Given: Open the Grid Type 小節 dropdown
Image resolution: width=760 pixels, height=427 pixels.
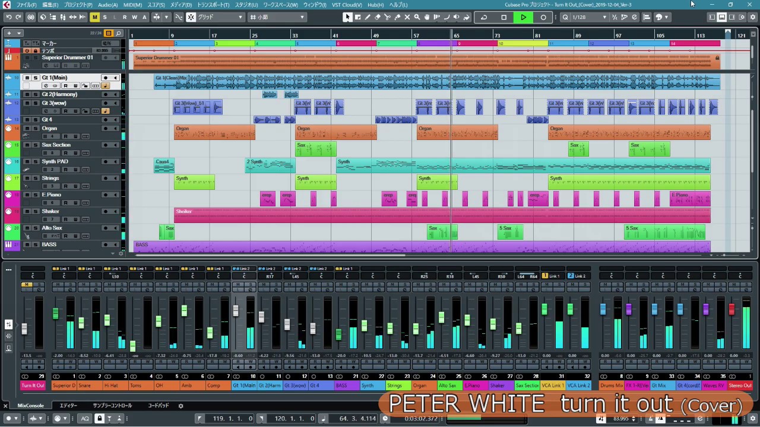Looking at the screenshot, I should (277, 17).
